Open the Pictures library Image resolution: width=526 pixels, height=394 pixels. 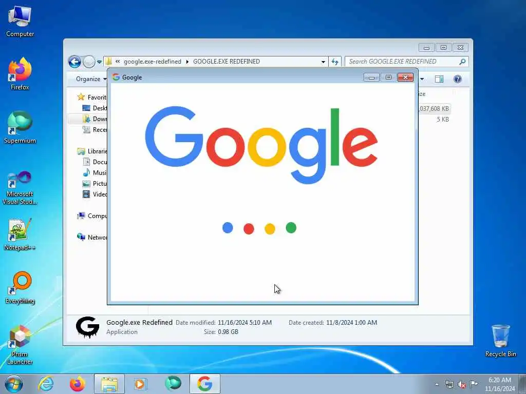tap(95, 184)
